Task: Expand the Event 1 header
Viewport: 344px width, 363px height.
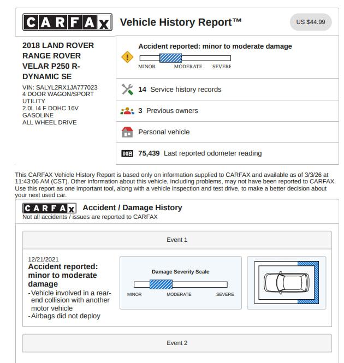Action: point(177,240)
